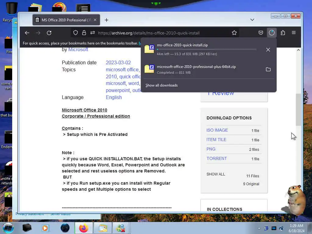Close the MS Office 2010 Professional tab
This screenshot has height=234, width=312.
point(95,20)
